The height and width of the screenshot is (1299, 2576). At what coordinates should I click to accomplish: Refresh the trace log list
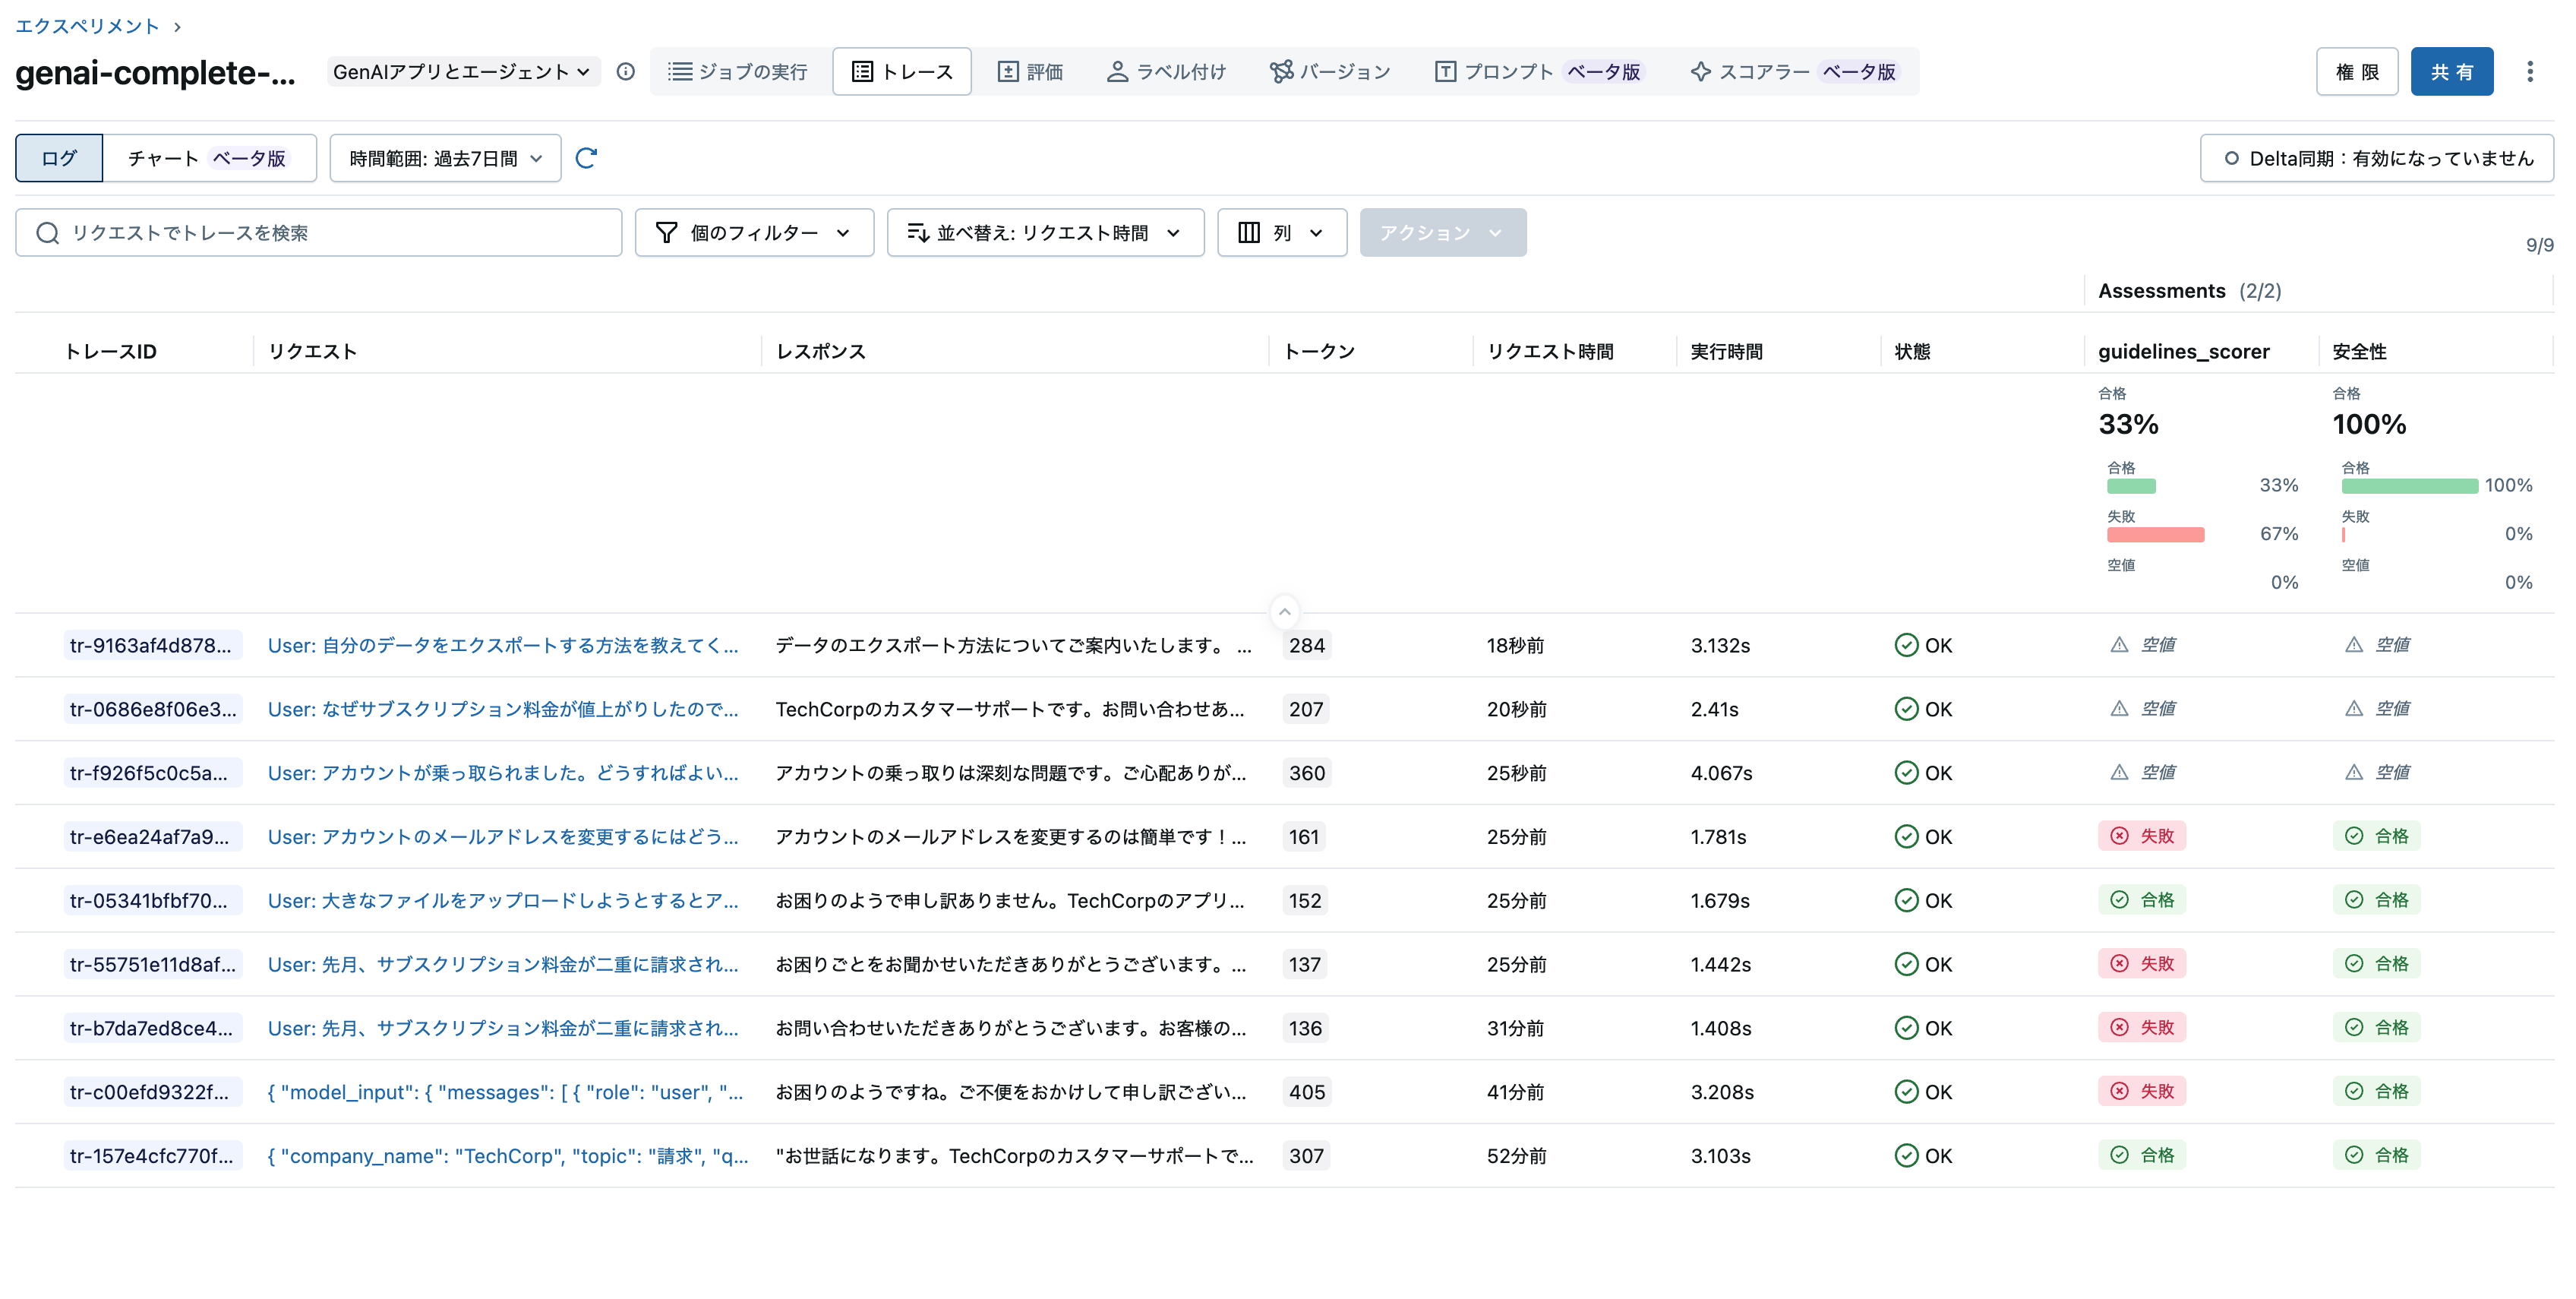click(x=588, y=157)
